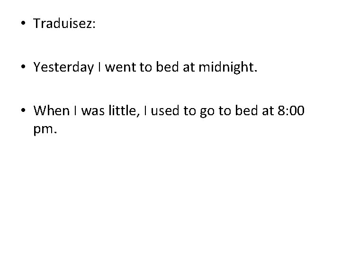Image resolution: width=341 pixels, height=256 pixels.
Task: Click the word "midnight." in the second bullet
Action: click(228, 67)
